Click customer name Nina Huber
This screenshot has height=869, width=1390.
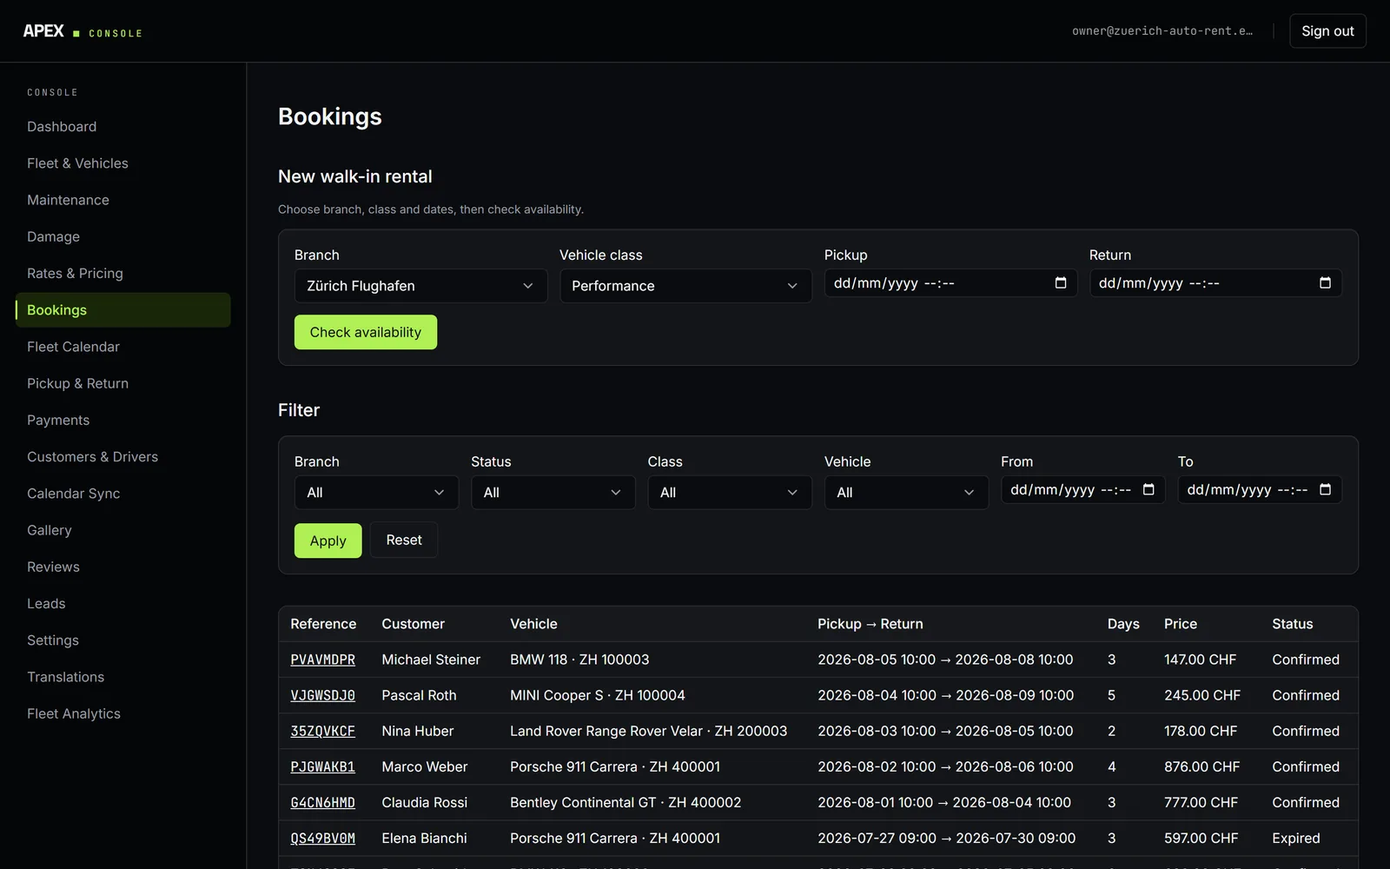pyautogui.click(x=418, y=731)
